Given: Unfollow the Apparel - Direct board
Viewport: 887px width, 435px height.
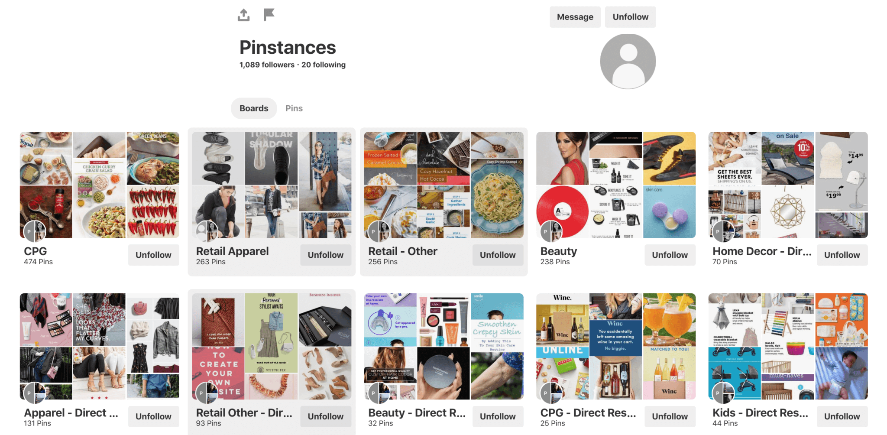Looking at the screenshot, I should 153,416.
